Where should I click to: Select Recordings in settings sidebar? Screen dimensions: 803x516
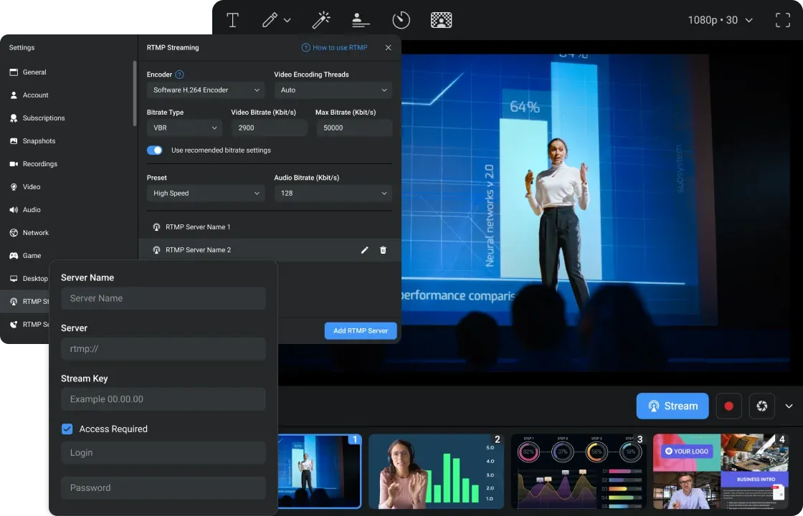[x=39, y=164]
